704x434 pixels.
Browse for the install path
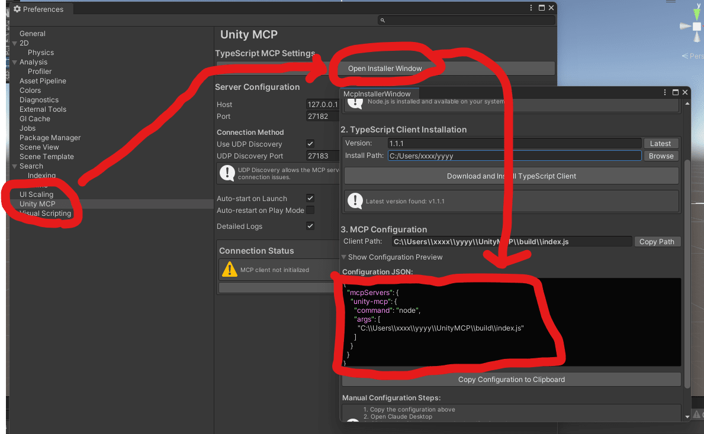coord(661,156)
